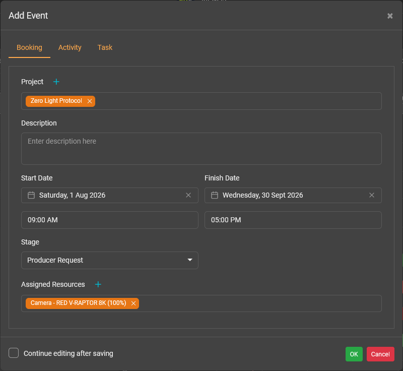Edit the 09:00 AM start time field
The height and width of the screenshot is (371, 403).
coord(110,220)
